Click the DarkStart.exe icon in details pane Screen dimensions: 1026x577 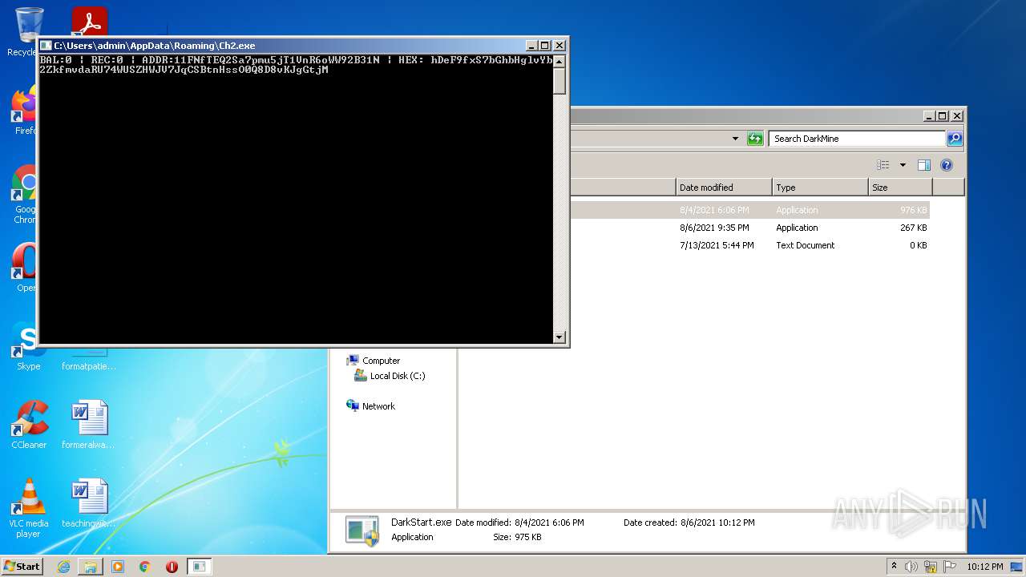(x=362, y=531)
